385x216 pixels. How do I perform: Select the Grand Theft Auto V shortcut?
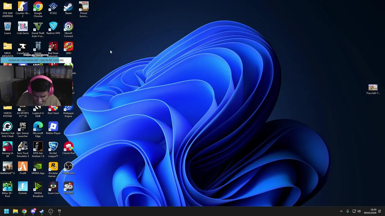point(38,30)
